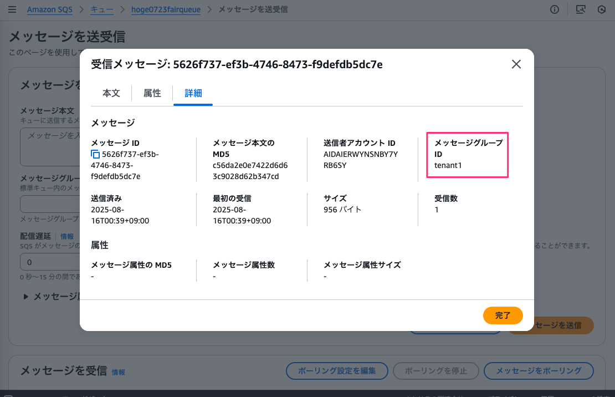Click メッセージを送受信 breadcrumb text
This screenshot has height=397, width=615.
point(253,9)
